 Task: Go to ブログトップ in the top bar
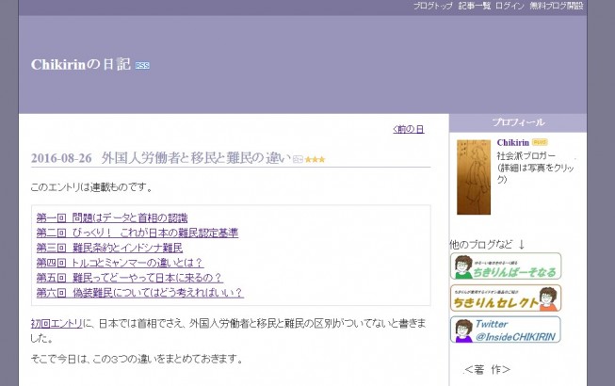[x=432, y=6]
